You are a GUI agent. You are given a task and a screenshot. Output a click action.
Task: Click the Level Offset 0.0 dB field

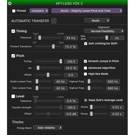(x=71, y=114)
